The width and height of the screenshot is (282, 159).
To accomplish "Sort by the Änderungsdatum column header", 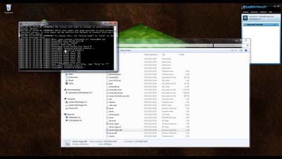I will [151, 54].
